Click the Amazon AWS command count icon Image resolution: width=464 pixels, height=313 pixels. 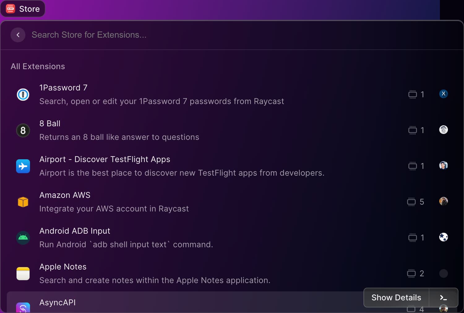coord(411,202)
